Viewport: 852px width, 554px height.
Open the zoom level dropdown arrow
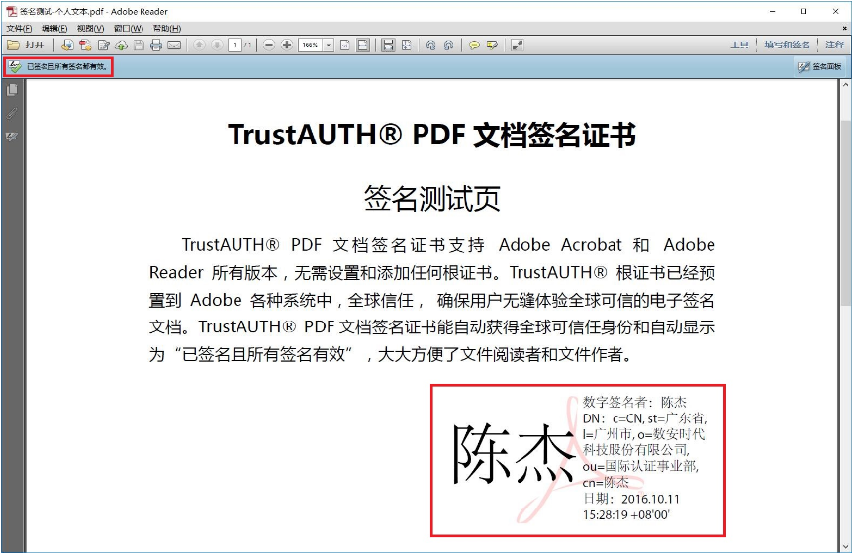[x=329, y=46]
